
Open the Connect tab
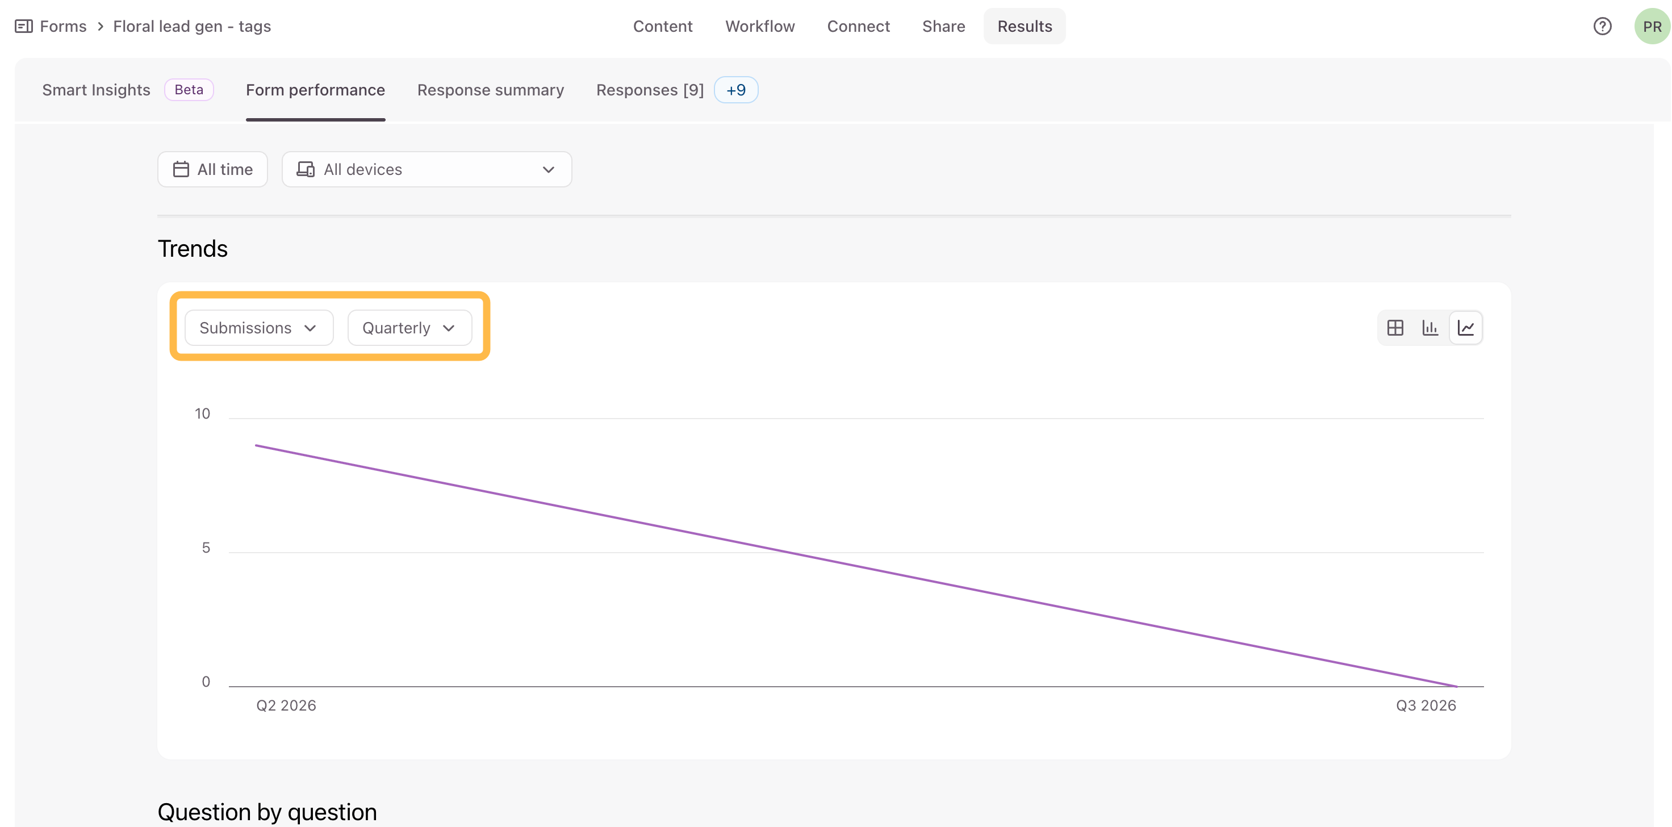click(x=858, y=27)
